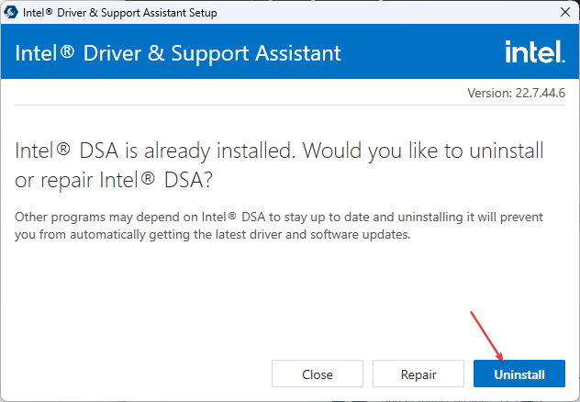Select the Version 22.7.44.6 label

point(516,93)
